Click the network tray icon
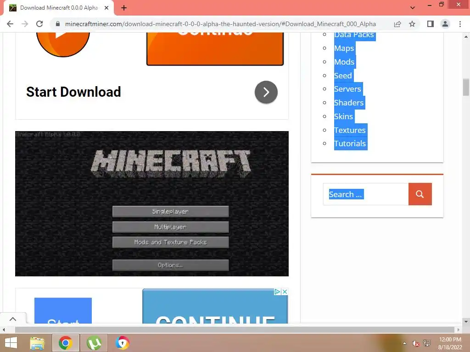470x352 pixels. coord(427,343)
